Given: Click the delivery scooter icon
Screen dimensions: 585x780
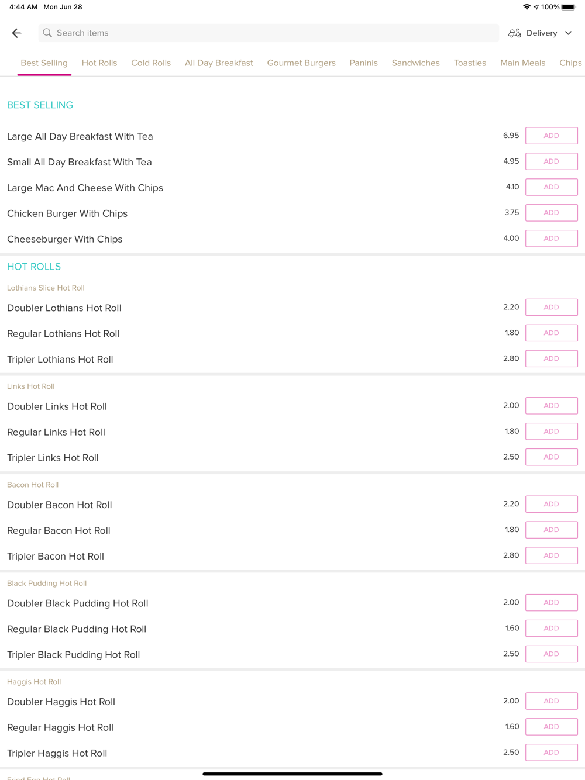Looking at the screenshot, I should (x=515, y=33).
